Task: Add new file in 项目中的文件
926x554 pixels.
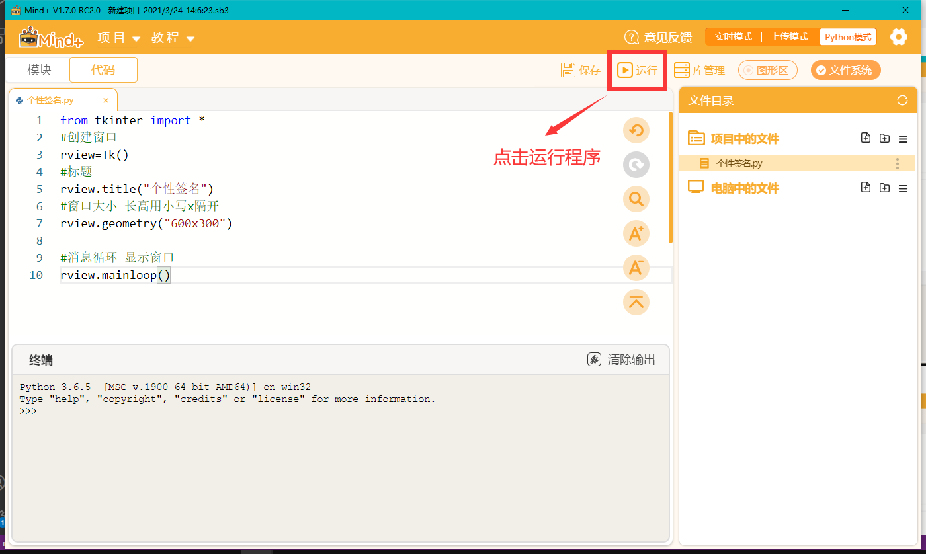Action: (x=866, y=138)
